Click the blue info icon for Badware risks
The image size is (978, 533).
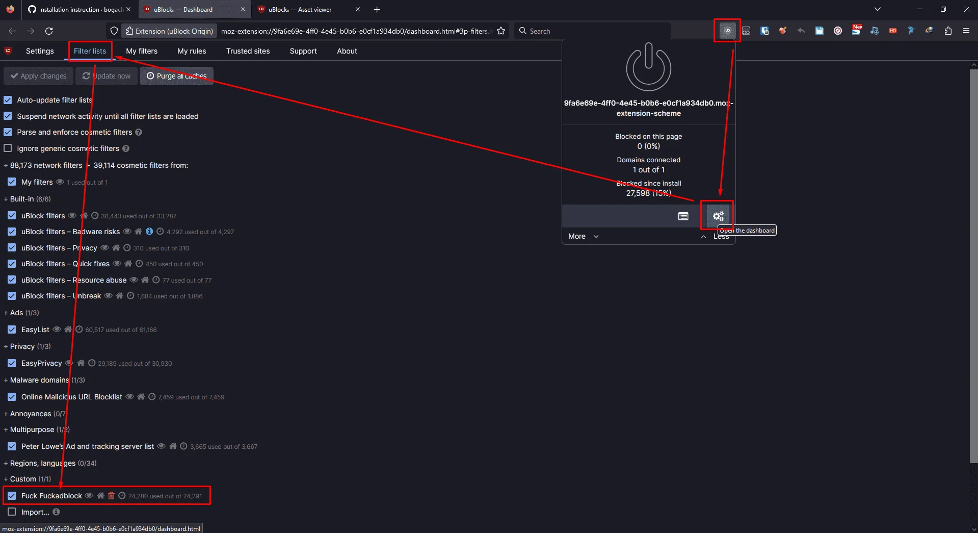click(149, 232)
